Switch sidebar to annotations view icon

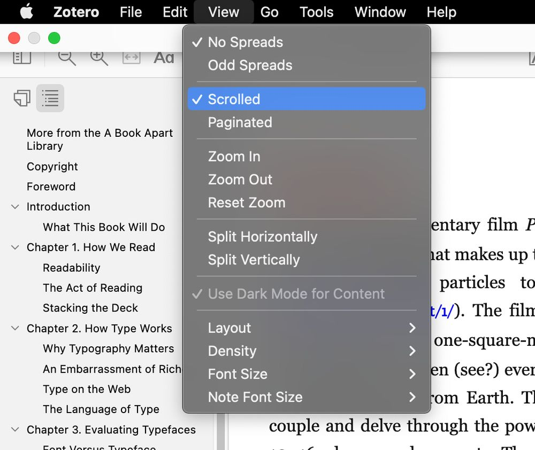click(22, 98)
